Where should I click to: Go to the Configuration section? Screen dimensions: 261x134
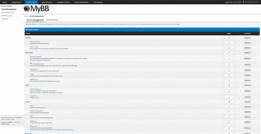coord(16,2)
